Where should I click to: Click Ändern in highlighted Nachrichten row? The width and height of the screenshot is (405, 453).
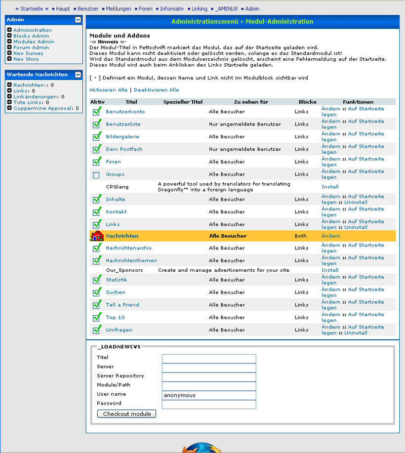(331, 236)
